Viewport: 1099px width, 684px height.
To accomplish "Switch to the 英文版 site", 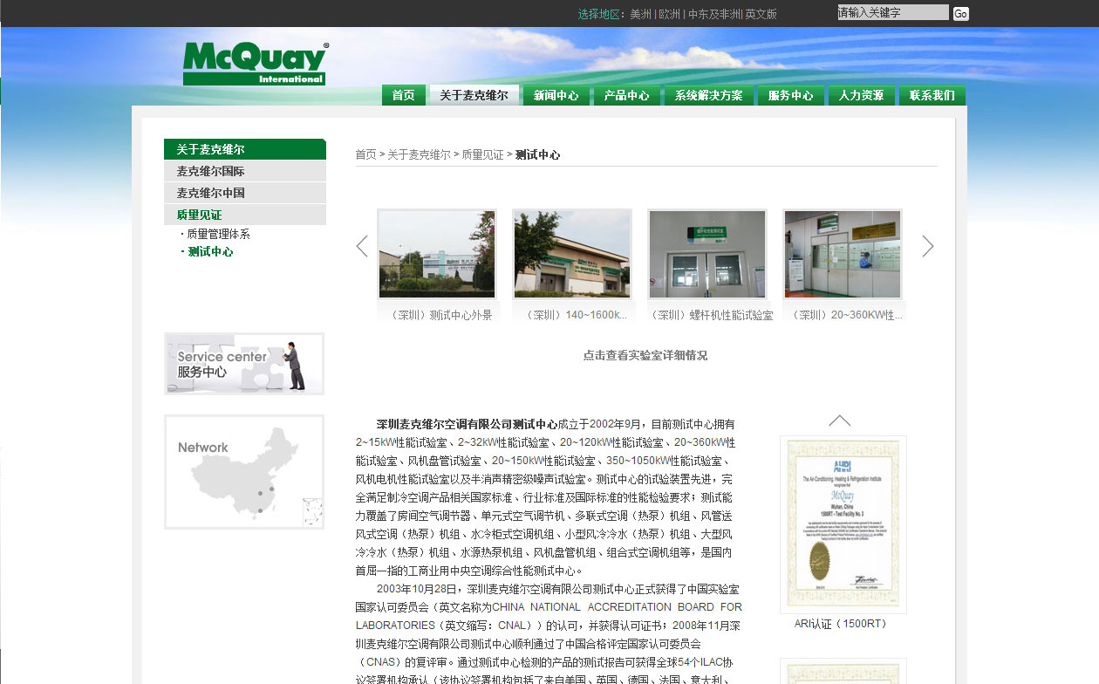I will (x=761, y=14).
